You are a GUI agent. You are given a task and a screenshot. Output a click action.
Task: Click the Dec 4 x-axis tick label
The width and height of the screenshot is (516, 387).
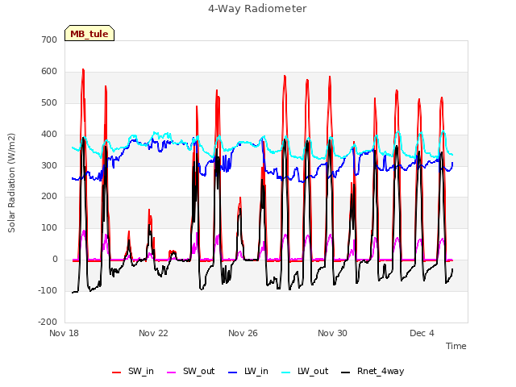pos(422,333)
